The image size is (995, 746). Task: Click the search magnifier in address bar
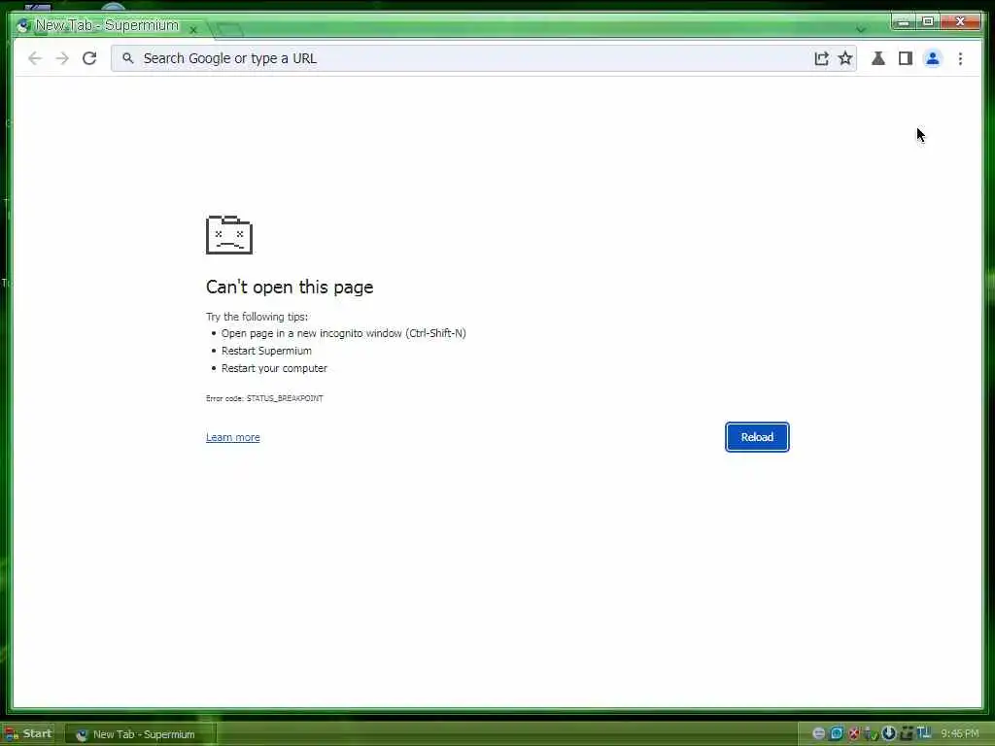tap(127, 58)
